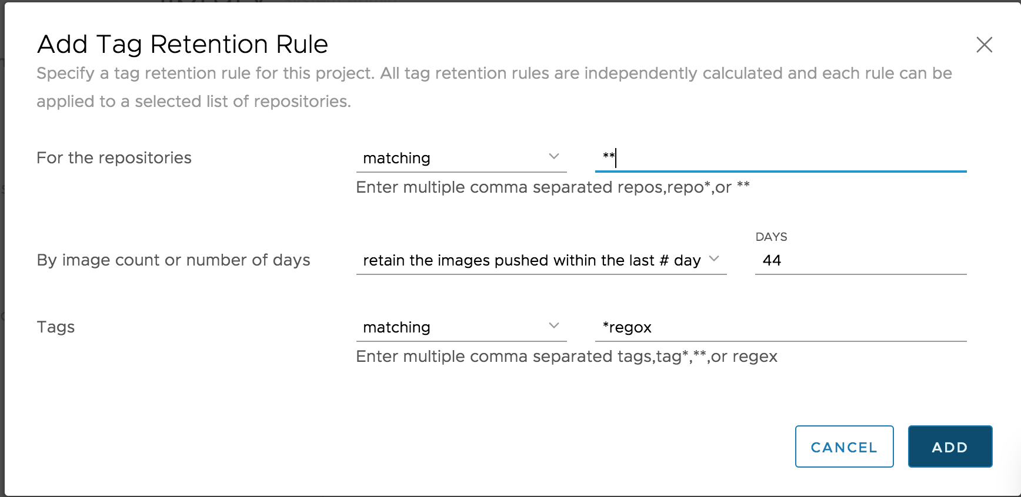Image resolution: width=1021 pixels, height=497 pixels.
Task: Click the Add Tag Retention Rule title
Action: [x=183, y=44]
